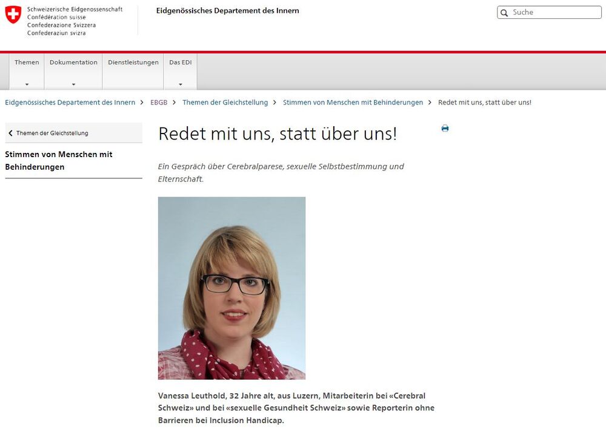606x432 pixels.
Task: Click the magnifying glass search icon
Action: (x=504, y=13)
